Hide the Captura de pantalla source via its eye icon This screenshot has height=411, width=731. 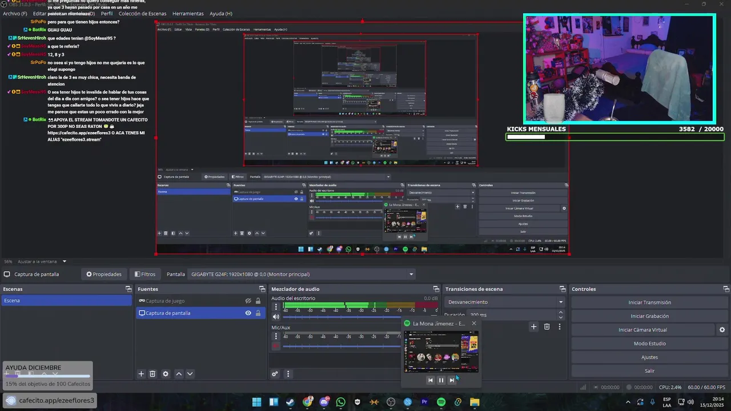pos(248,313)
